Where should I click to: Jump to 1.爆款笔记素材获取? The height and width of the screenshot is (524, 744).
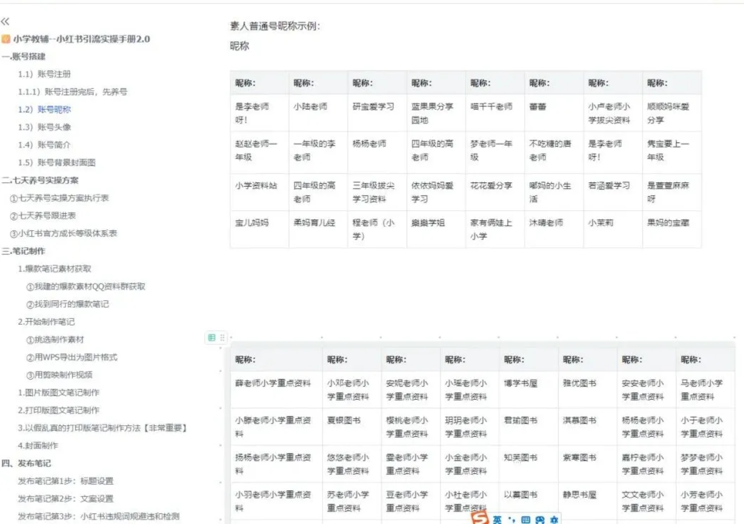pos(55,269)
